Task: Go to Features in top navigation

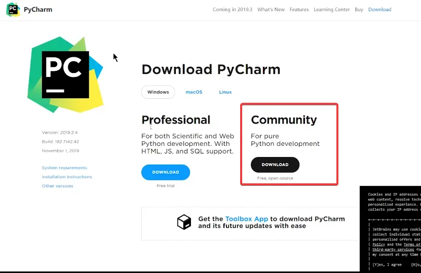Action: coord(299,10)
